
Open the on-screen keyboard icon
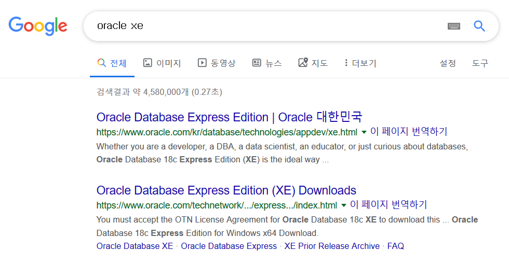(x=454, y=26)
